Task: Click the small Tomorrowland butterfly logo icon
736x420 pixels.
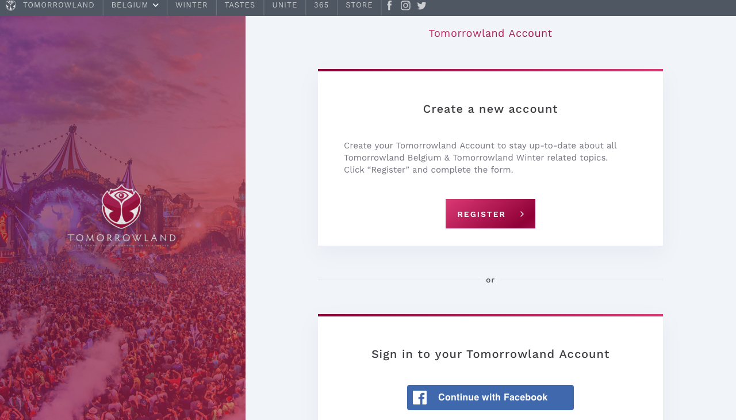Action: click(10, 5)
